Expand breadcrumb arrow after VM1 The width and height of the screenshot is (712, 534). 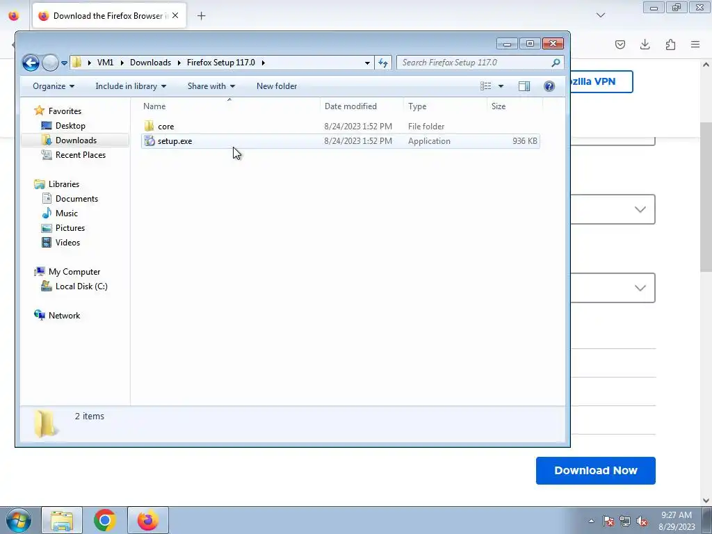point(122,63)
